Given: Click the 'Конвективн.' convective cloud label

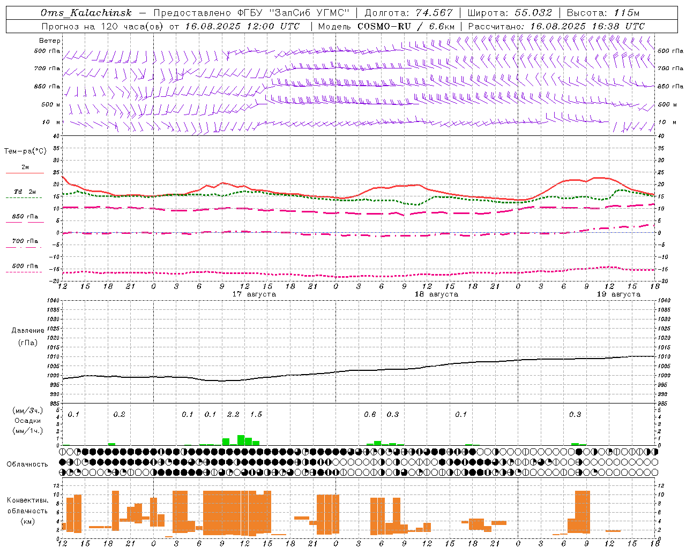Looking at the screenshot, I should tap(28, 500).
